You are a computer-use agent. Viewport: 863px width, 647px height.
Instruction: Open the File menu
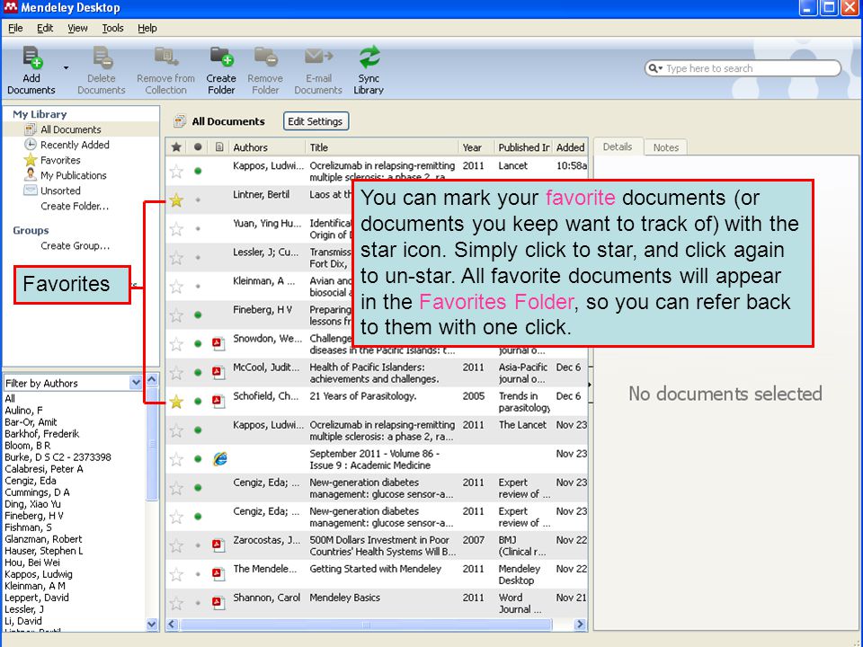[15, 28]
